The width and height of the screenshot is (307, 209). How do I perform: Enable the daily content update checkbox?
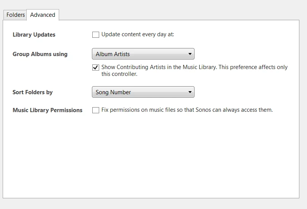[96, 35]
